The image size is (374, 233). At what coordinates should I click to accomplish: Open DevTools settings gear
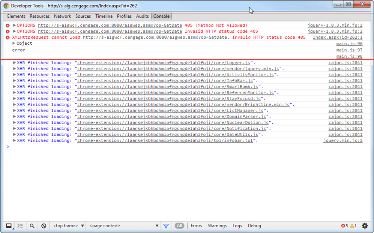click(x=364, y=225)
